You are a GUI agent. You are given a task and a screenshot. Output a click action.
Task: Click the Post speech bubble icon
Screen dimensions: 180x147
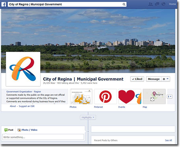6,130
